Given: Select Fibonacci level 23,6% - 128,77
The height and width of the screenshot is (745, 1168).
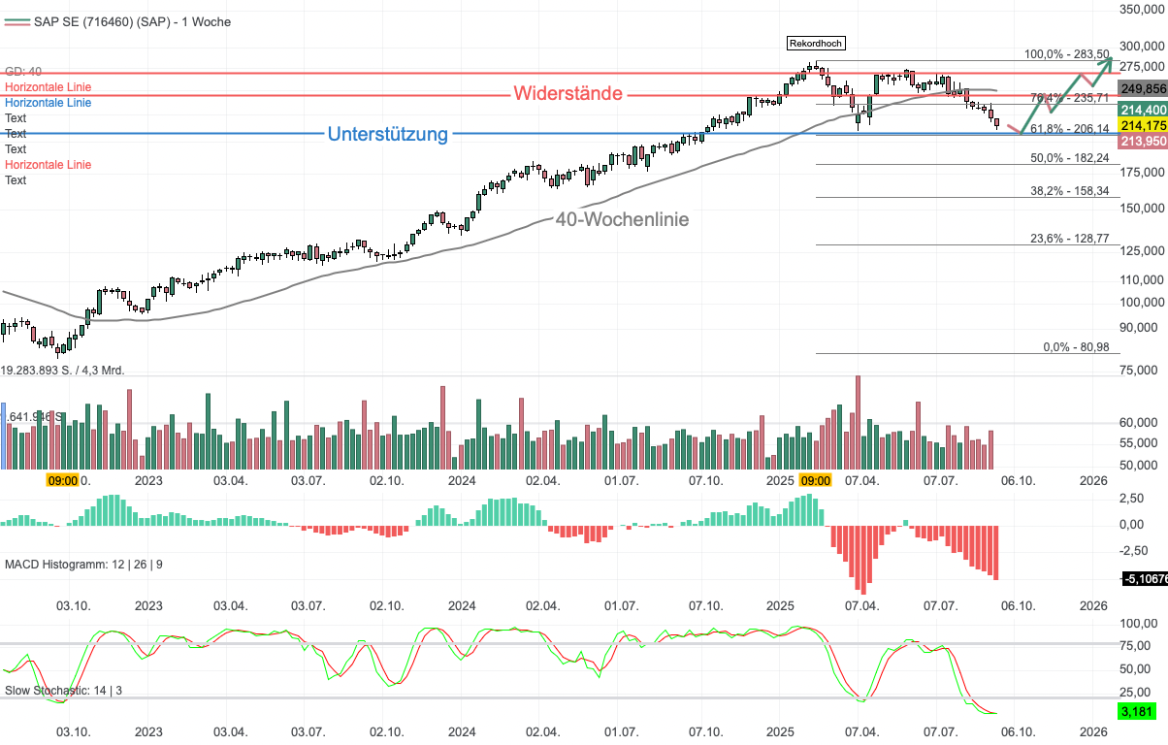Looking at the screenshot, I should [1069, 239].
